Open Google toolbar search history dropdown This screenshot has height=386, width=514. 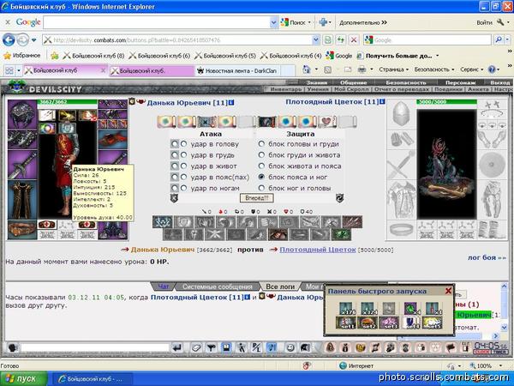pos(274,22)
